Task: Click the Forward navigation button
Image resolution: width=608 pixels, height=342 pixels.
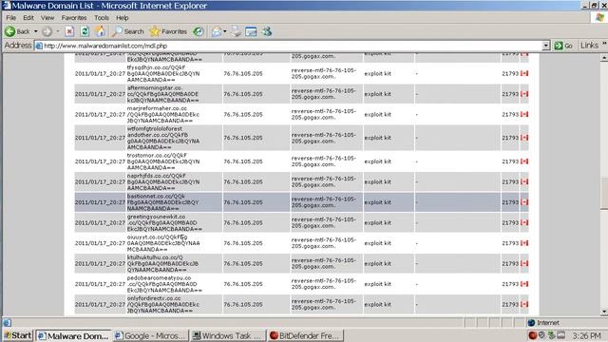Action: (x=47, y=31)
